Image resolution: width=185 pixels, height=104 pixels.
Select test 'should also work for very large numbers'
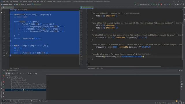26,90
